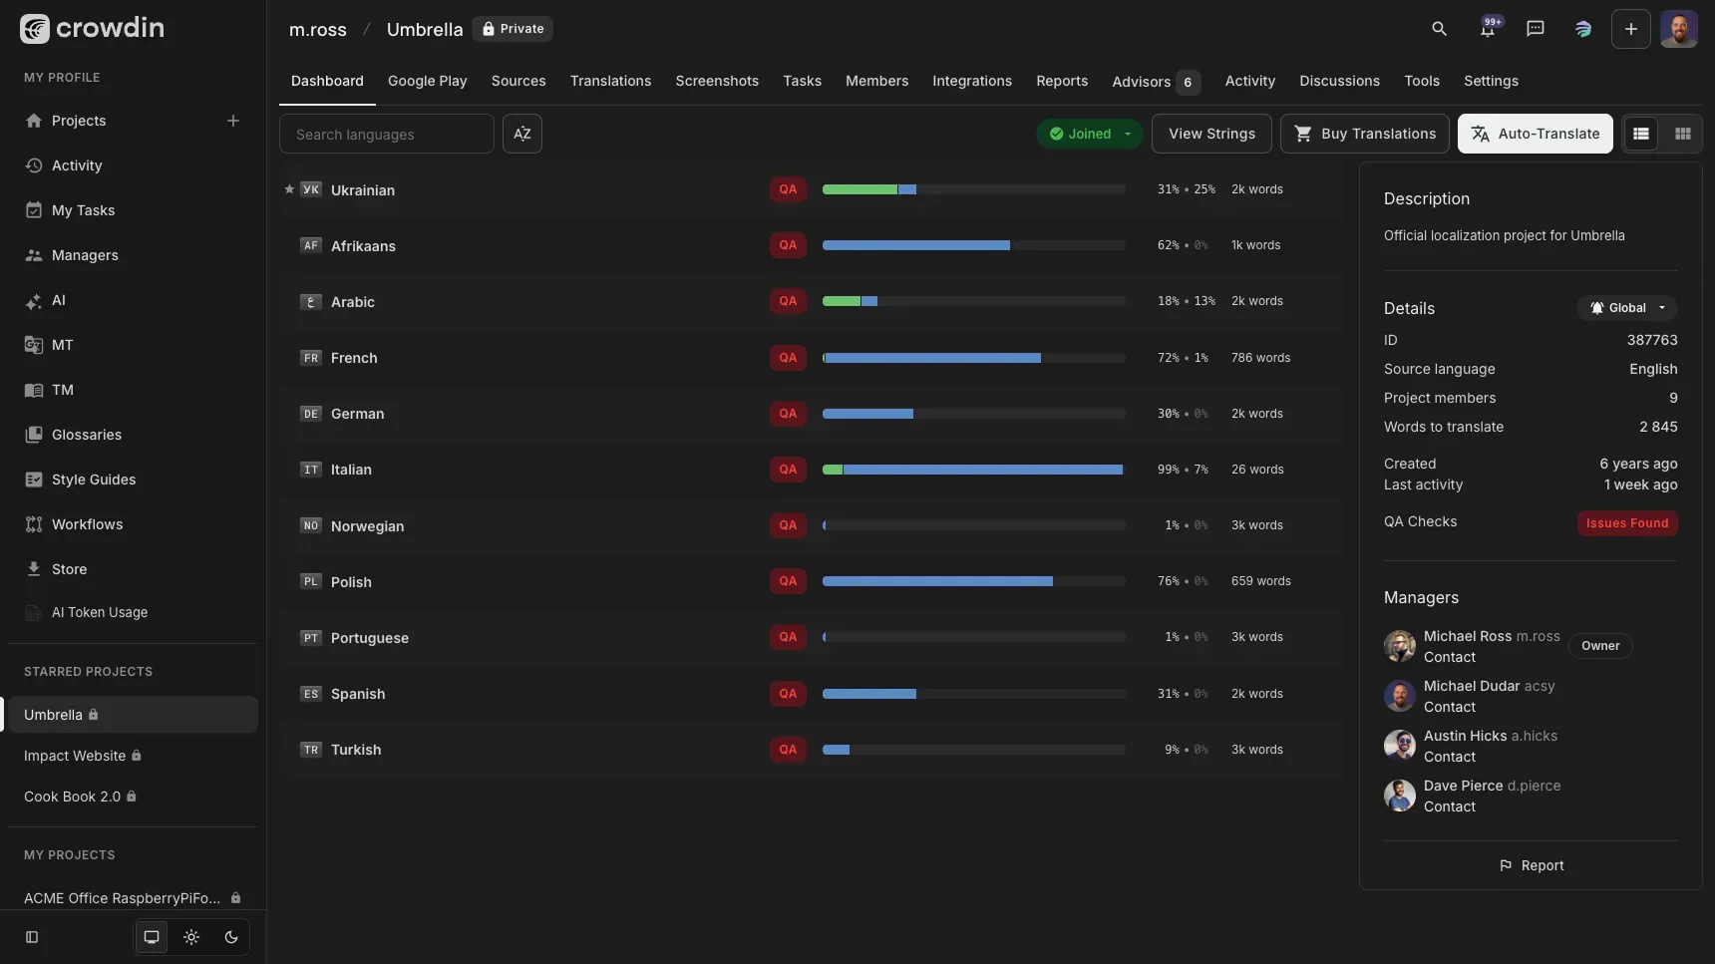Open m.ross breadcrumb link
The width and height of the screenshot is (1715, 964).
coord(318,30)
